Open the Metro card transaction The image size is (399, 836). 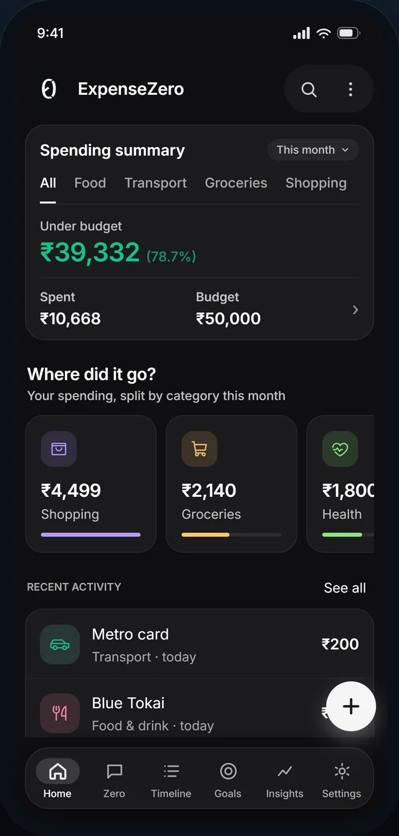[x=199, y=645]
